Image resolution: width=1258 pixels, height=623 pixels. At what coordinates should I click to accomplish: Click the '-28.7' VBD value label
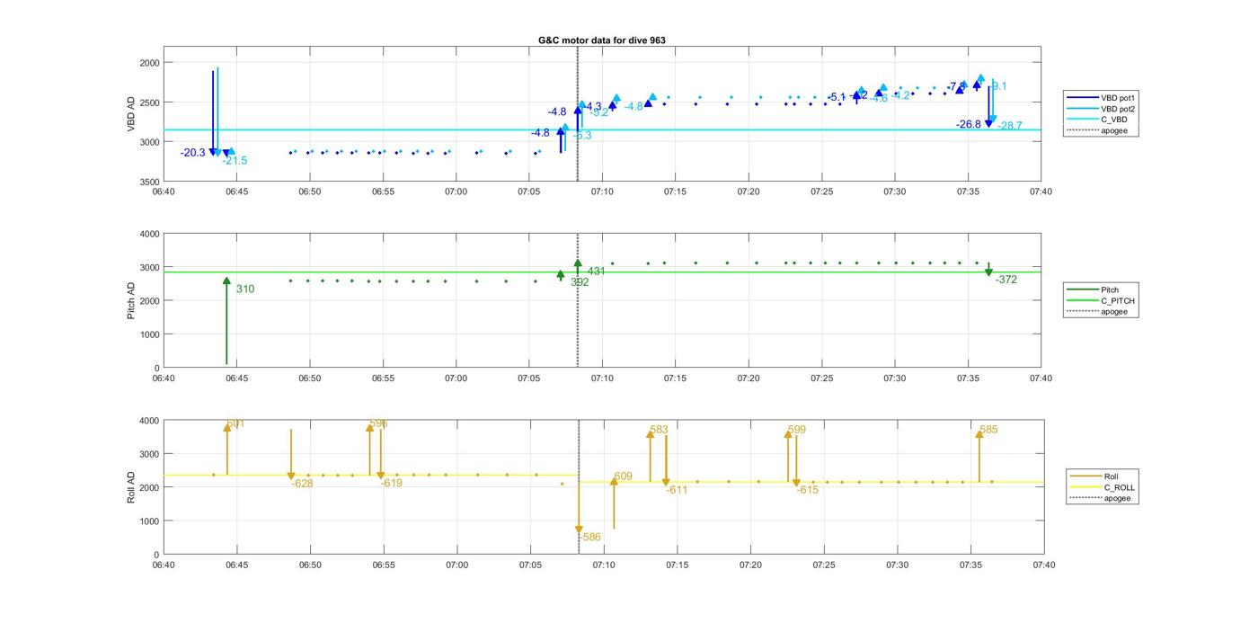click(1010, 126)
